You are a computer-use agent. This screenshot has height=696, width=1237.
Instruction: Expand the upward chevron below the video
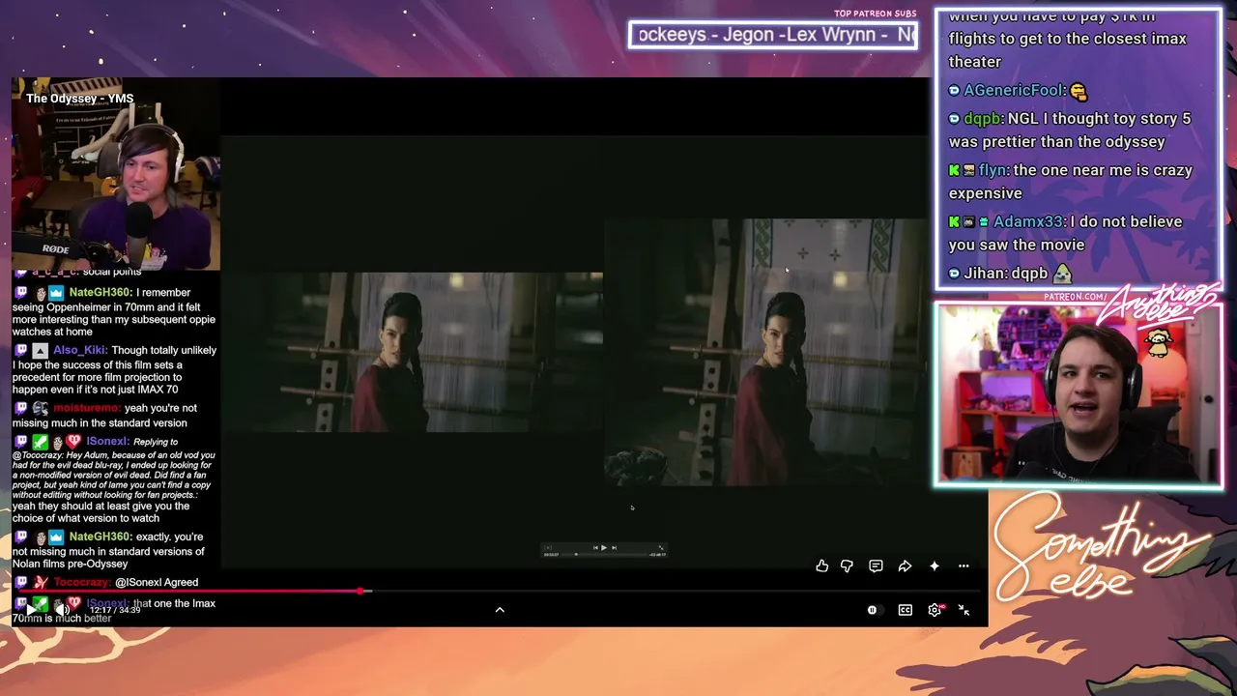pos(500,610)
